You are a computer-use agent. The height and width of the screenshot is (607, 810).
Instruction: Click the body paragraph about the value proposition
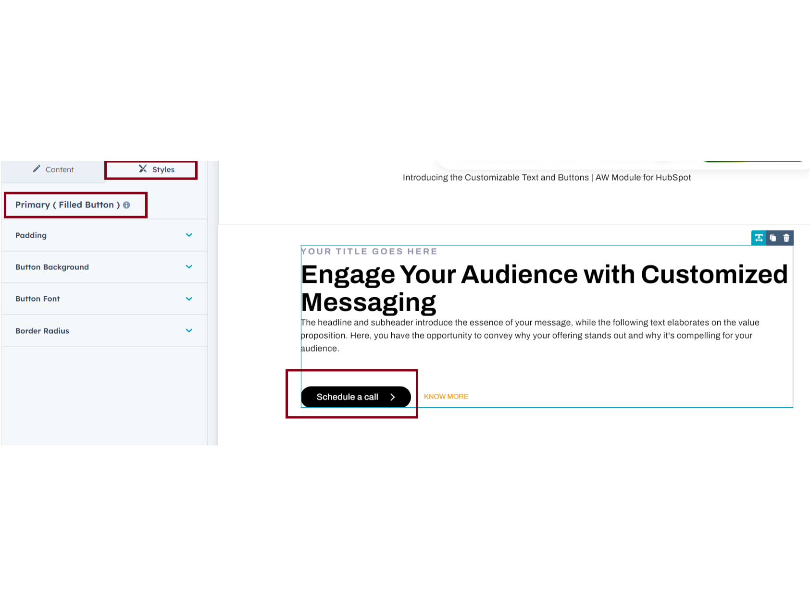[x=530, y=335]
